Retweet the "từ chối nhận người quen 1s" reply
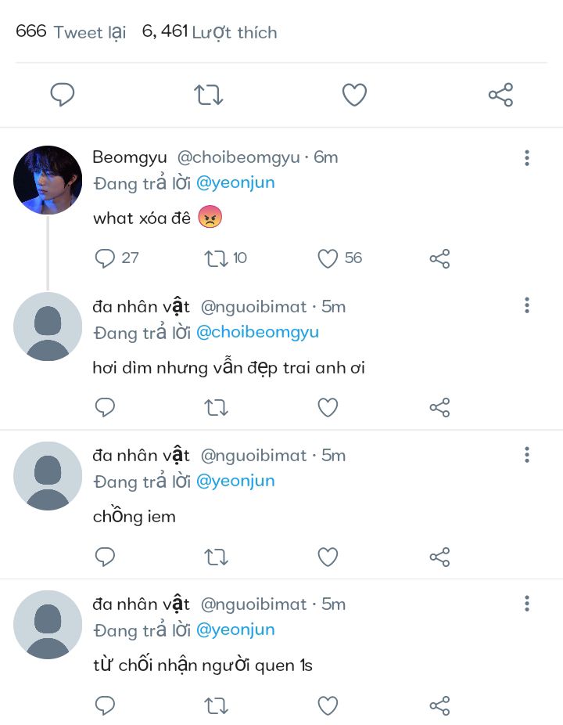This screenshot has width=563, height=725. (x=216, y=705)
